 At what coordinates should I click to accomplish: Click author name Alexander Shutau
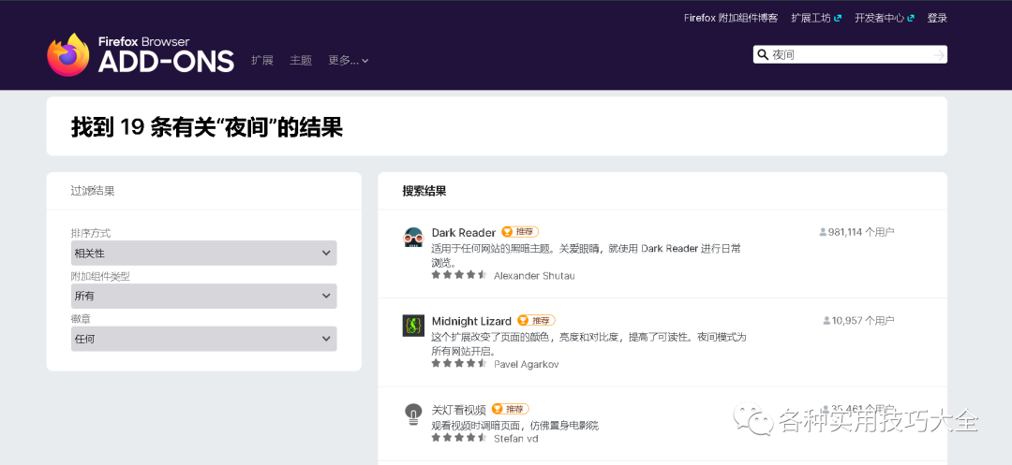(x=534, y=276)
